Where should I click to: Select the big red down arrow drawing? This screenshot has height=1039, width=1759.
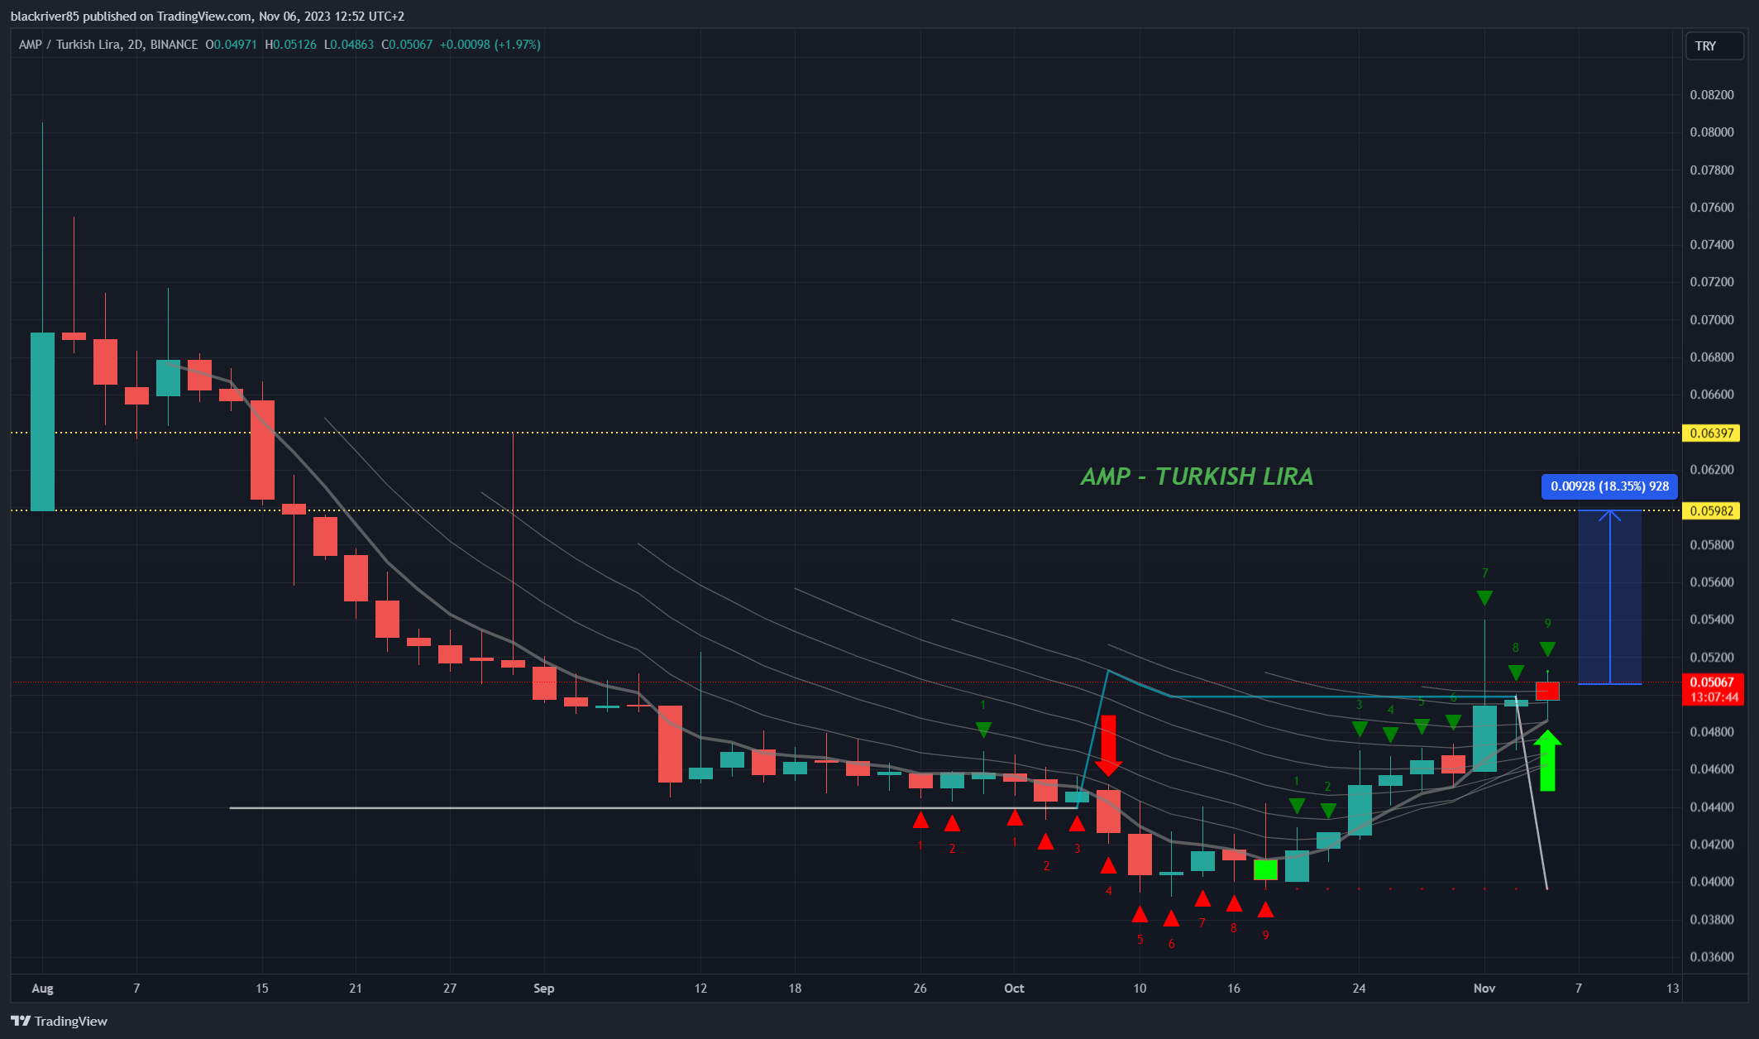point(1108,745)
